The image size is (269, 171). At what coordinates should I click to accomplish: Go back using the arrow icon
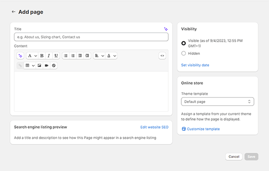(x=14, y=12)
